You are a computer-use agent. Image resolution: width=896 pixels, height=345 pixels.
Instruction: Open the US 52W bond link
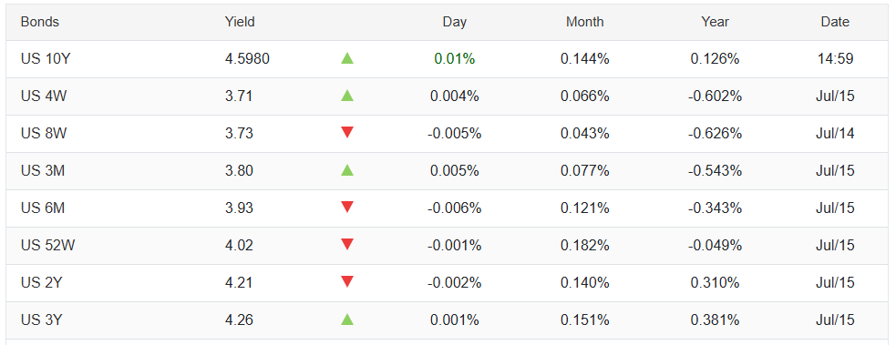click(x=48, y=245)
